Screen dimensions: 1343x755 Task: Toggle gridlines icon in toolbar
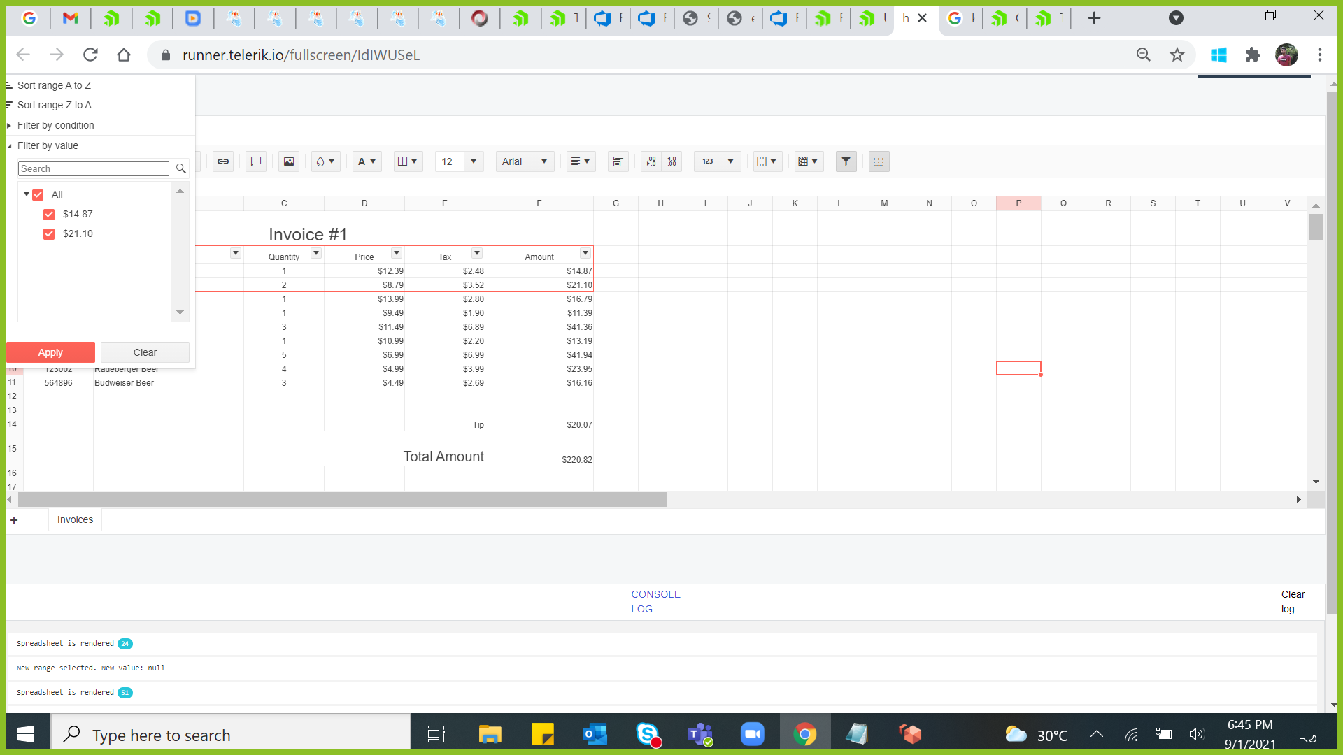pos(879,161)
